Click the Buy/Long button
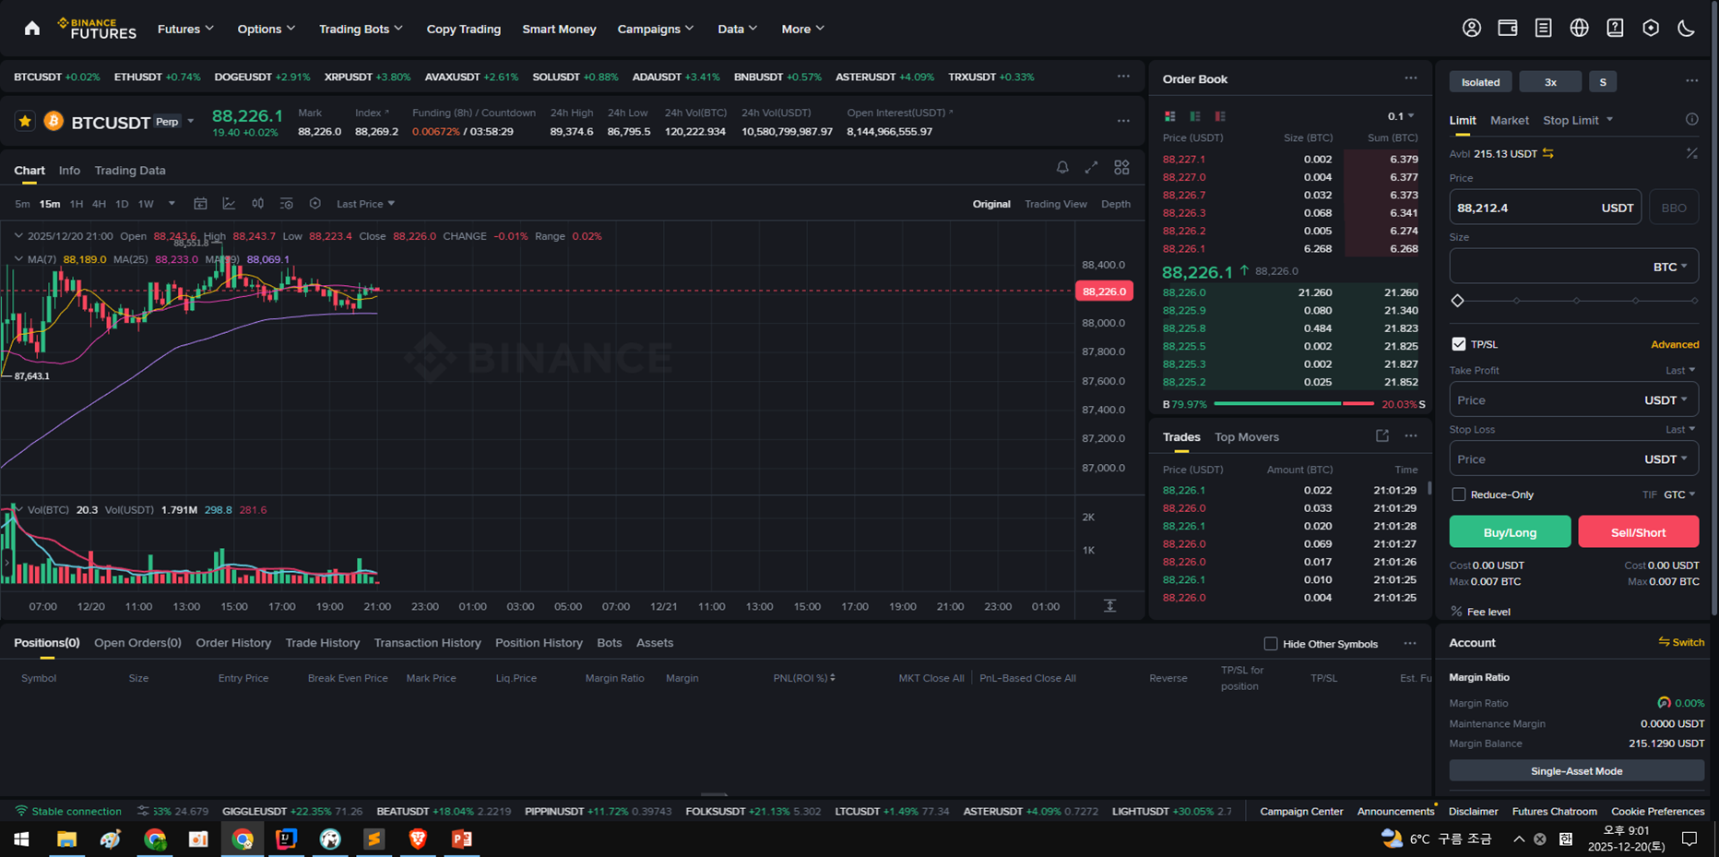The image size is (1719, 857). (x=1510, y=531)
